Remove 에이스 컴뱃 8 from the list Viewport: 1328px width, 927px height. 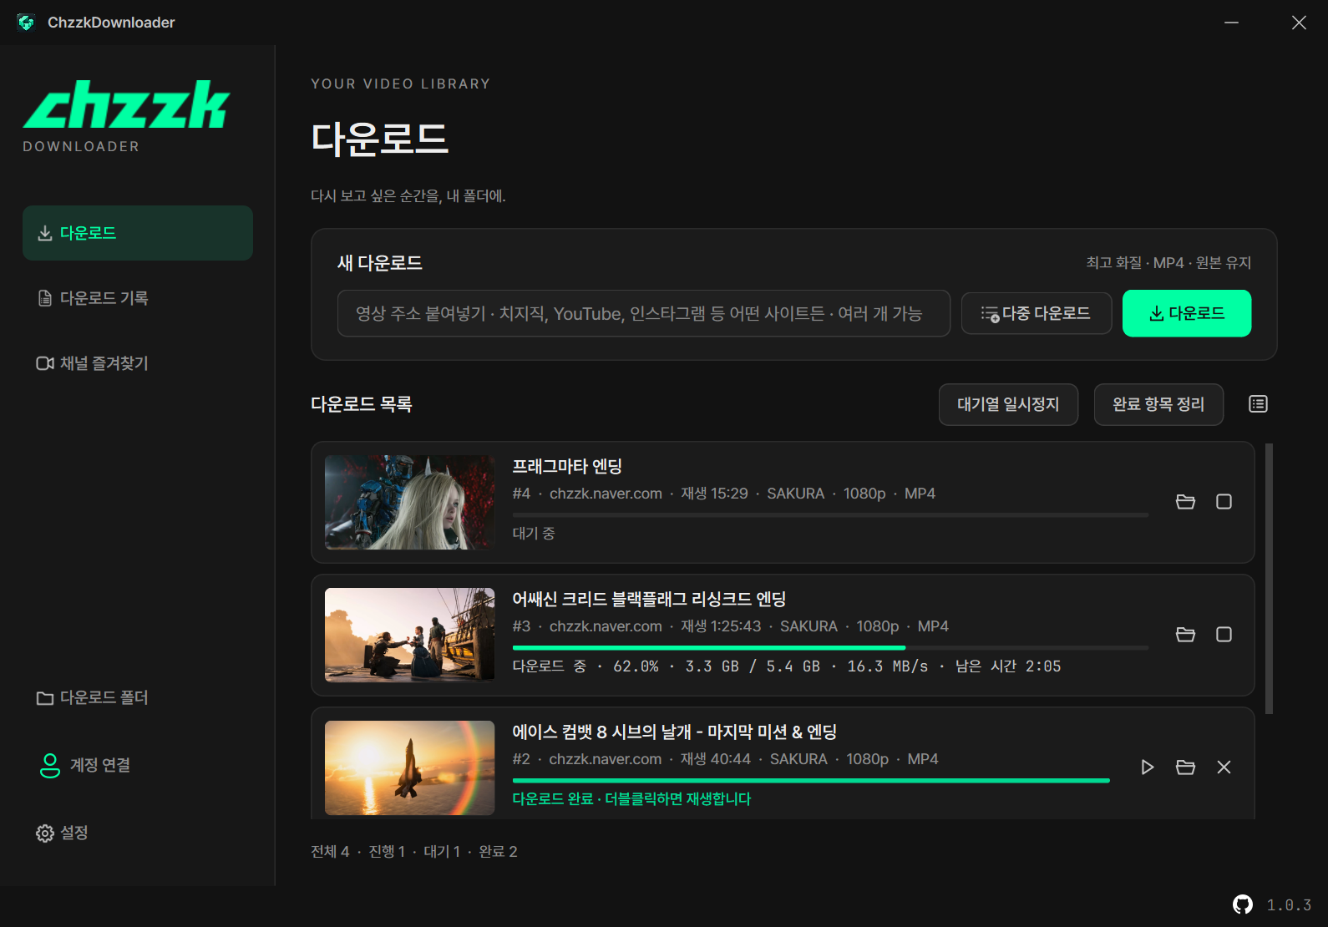(1224, 767)
